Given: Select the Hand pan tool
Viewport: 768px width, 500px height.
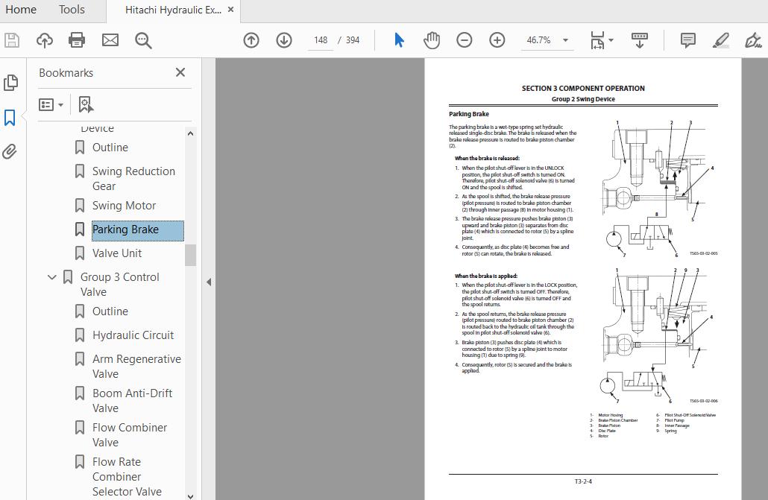Looking at the screenshot, I should pos(432,40).
